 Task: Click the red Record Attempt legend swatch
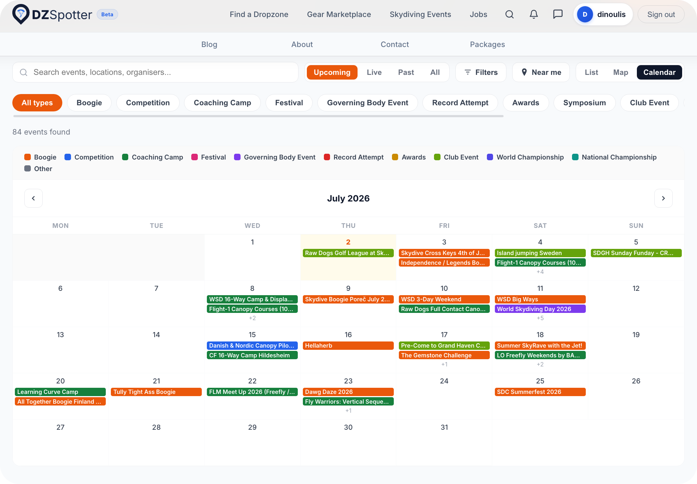click(x=327, y=157)
